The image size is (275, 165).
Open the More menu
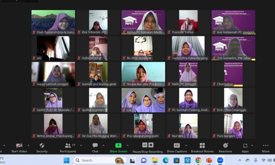coord(266,148)
